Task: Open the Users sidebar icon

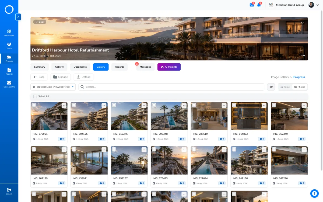Action: tap(9, 46)
